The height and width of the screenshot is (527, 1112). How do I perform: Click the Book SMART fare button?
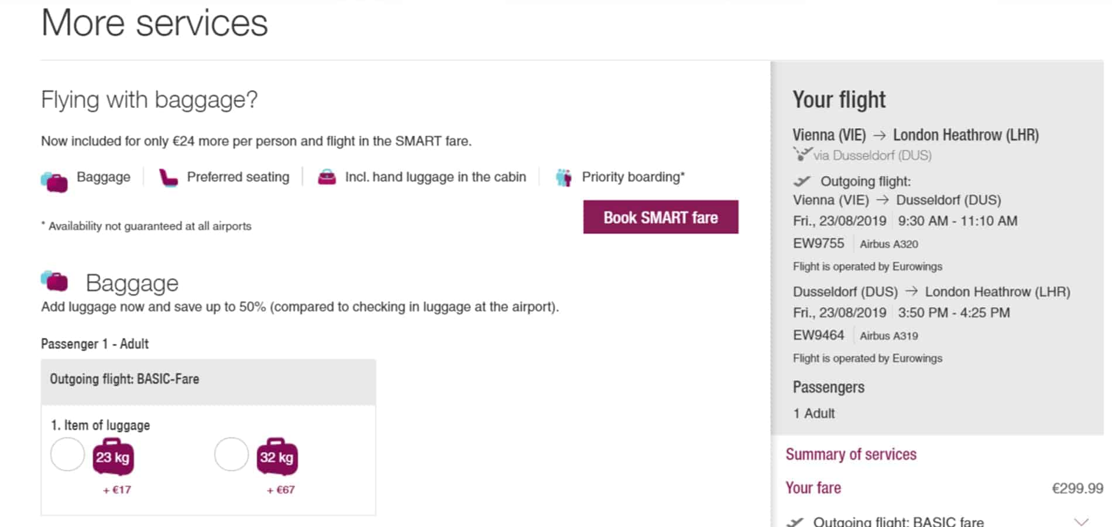[x=661, y=217]
